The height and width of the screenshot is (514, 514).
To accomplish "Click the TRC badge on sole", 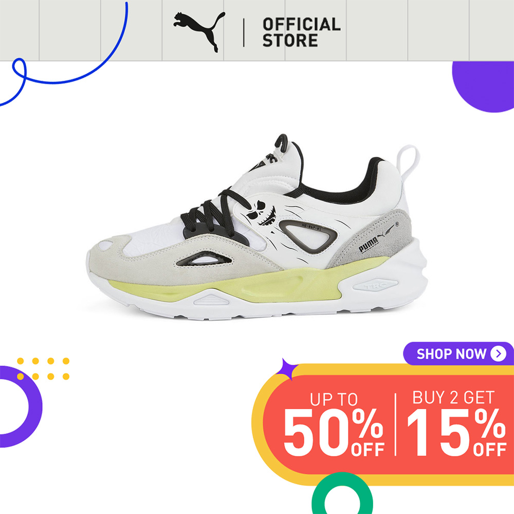I will (x=376, y=285).
